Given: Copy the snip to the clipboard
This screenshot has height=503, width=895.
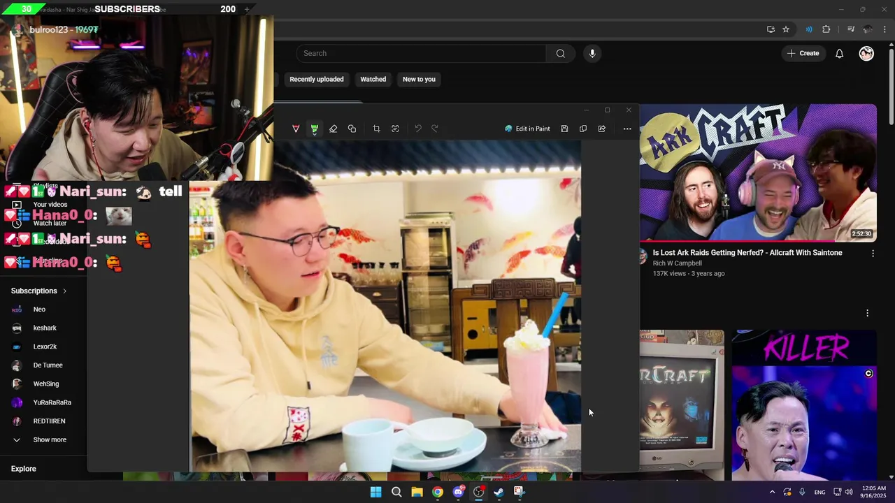Looking at the screenshot, I should pos(583,129).
